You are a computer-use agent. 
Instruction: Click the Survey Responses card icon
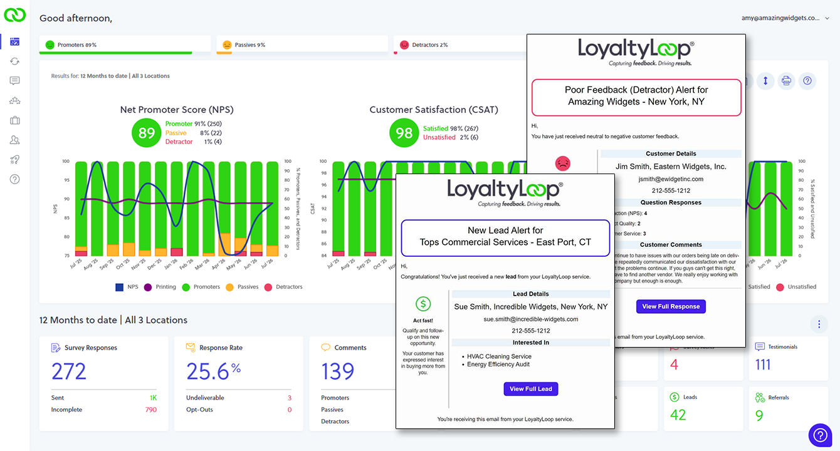56,348
